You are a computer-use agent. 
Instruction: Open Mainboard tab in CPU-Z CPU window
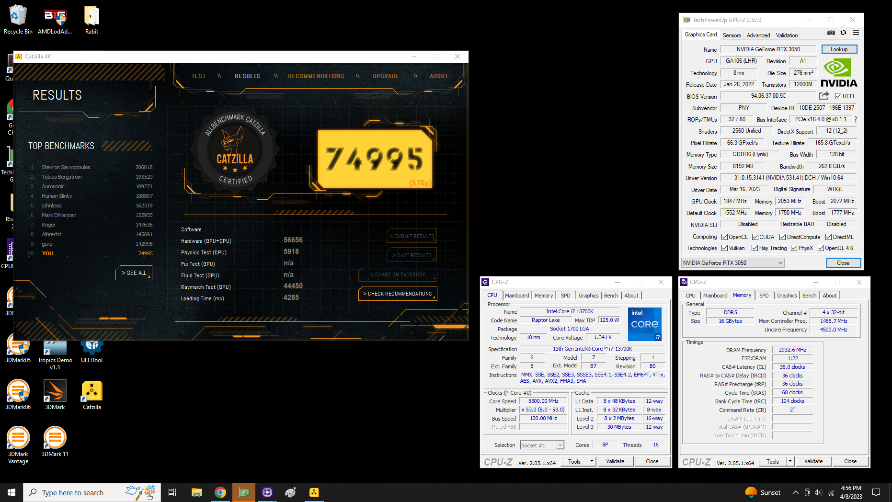pyautogui.click(x=517, y=296)
